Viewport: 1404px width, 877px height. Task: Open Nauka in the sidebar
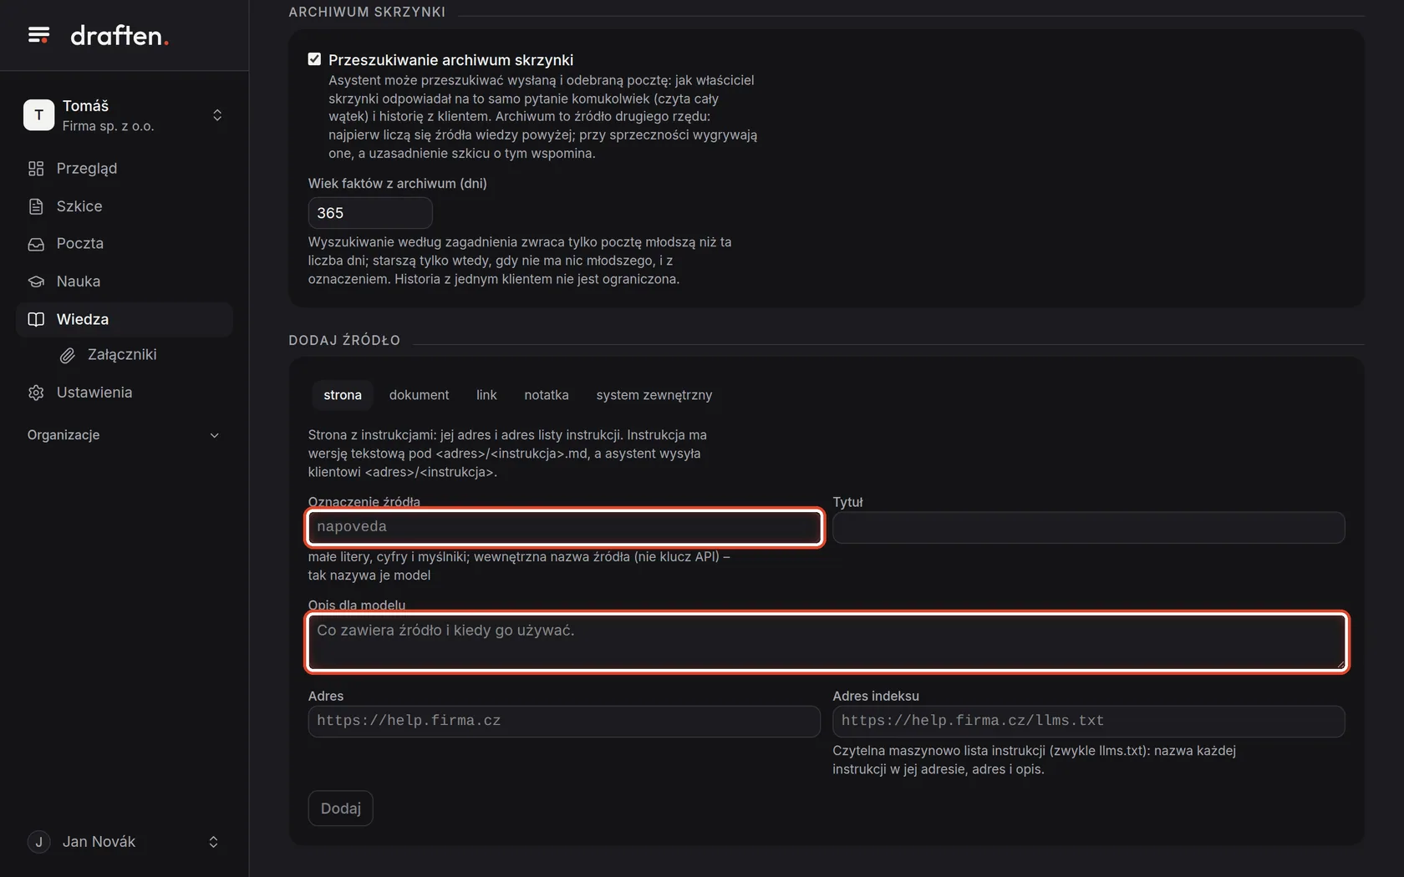[x=125, y=281]
